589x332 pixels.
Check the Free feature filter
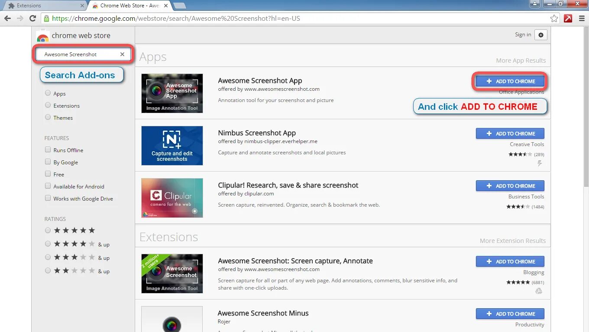coord(48,174)
